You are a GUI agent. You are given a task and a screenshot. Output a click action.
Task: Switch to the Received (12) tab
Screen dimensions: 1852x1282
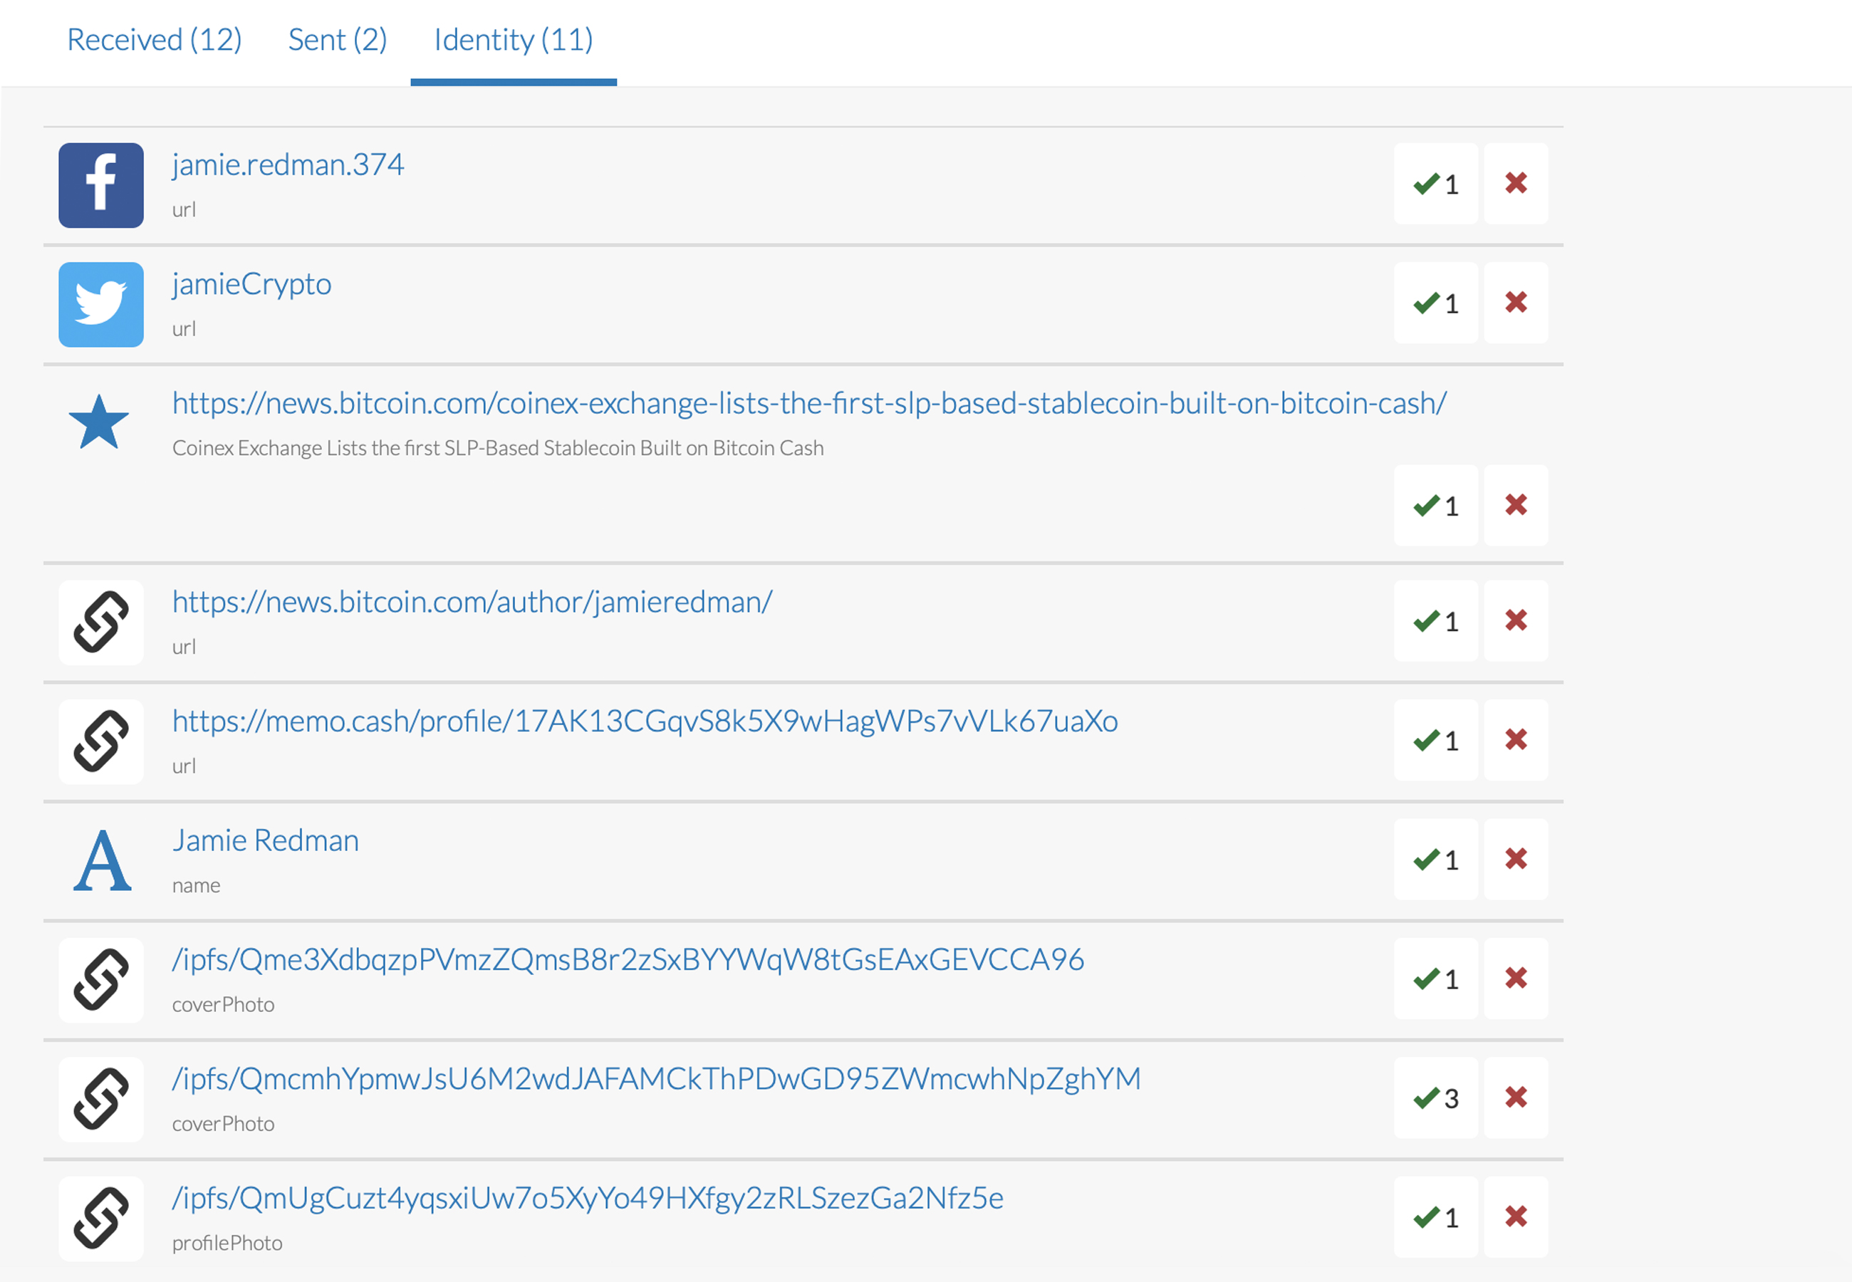coord(154,40)
